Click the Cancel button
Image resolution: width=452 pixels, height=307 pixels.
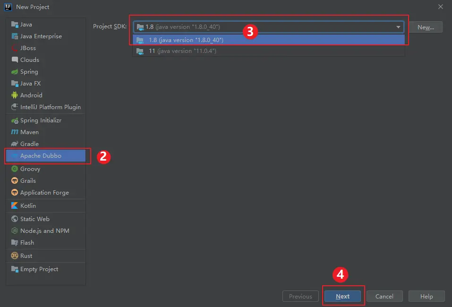click(384, 296)
